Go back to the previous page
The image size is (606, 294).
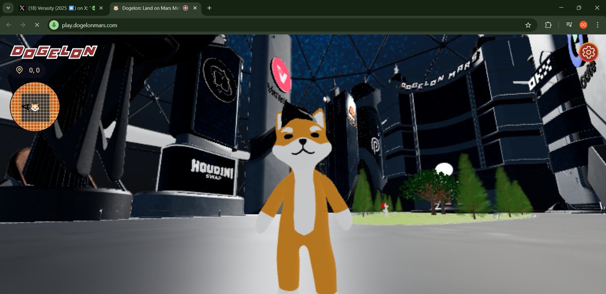pyautogui.click(x=9, y=25)
